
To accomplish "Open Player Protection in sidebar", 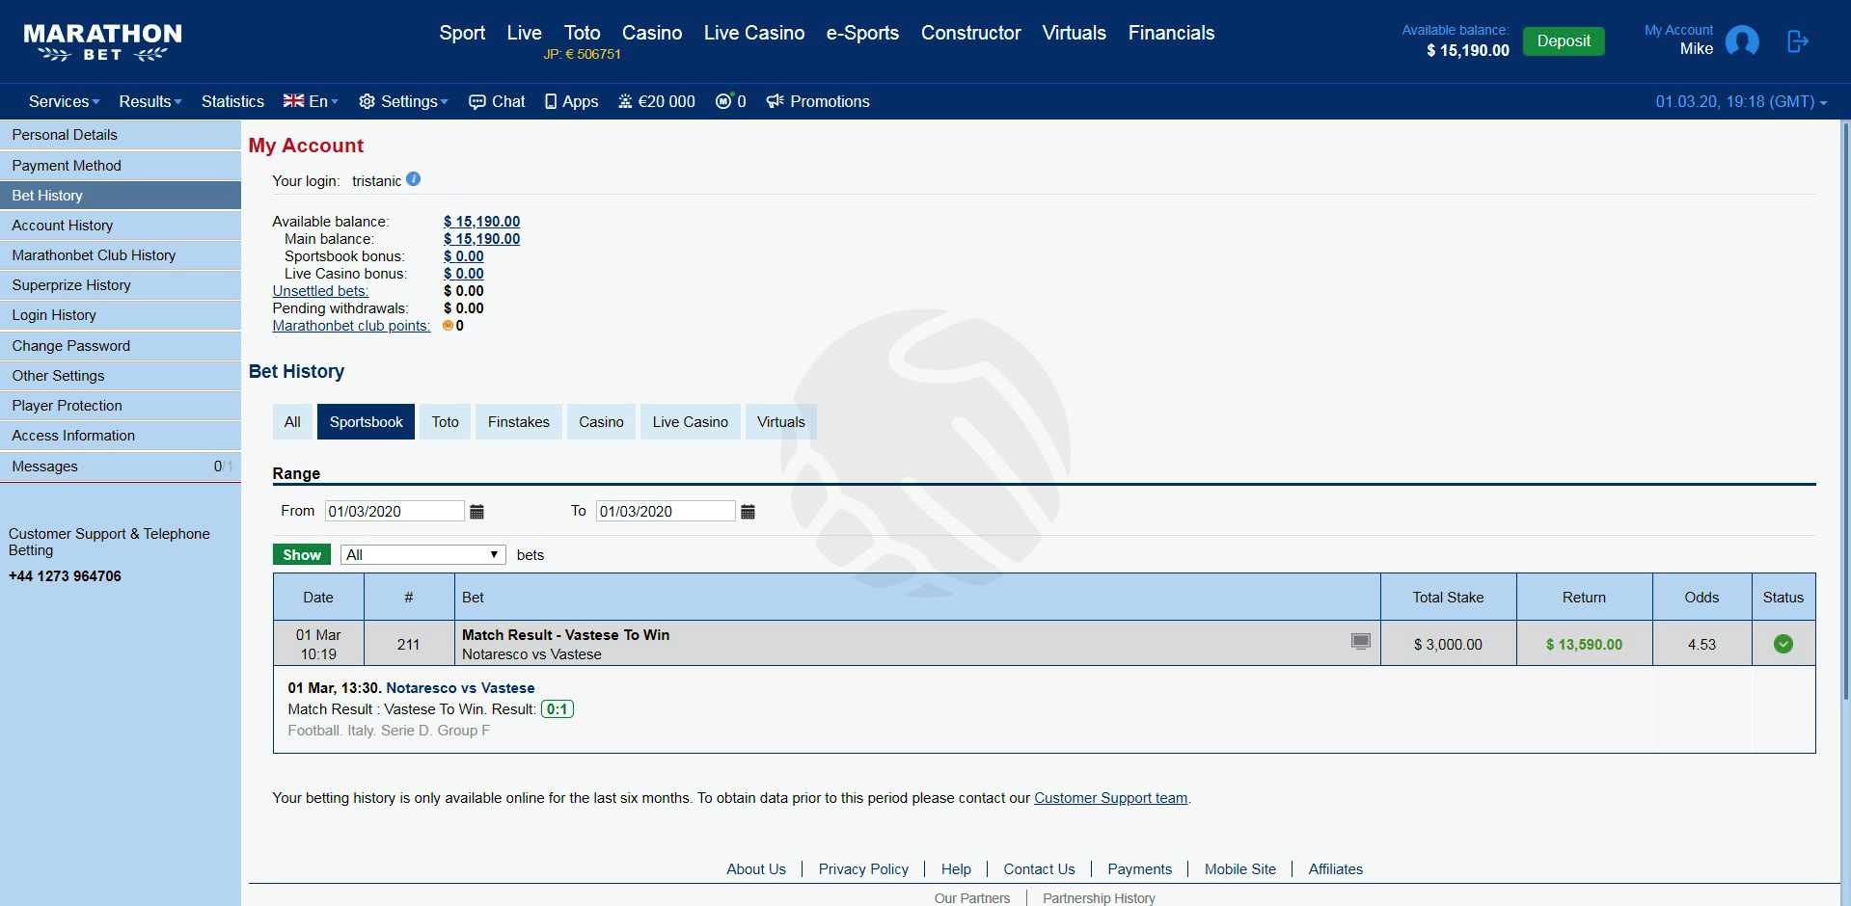I will tap(121, 406).
